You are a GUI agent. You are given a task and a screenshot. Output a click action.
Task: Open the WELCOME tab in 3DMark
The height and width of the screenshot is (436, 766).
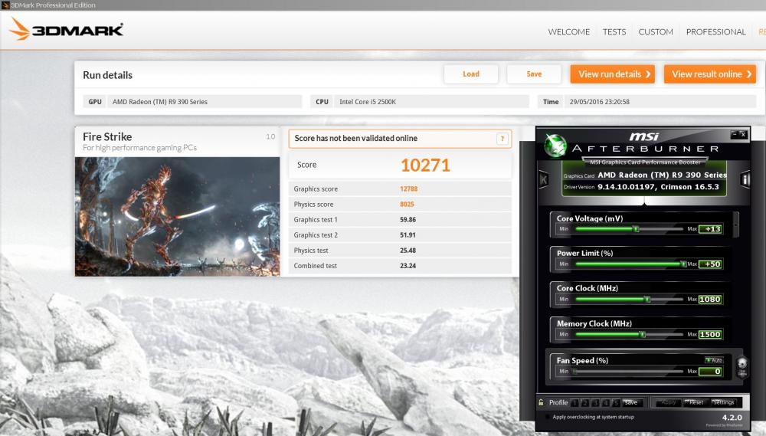pyautogui.click(x=568, y=31)
